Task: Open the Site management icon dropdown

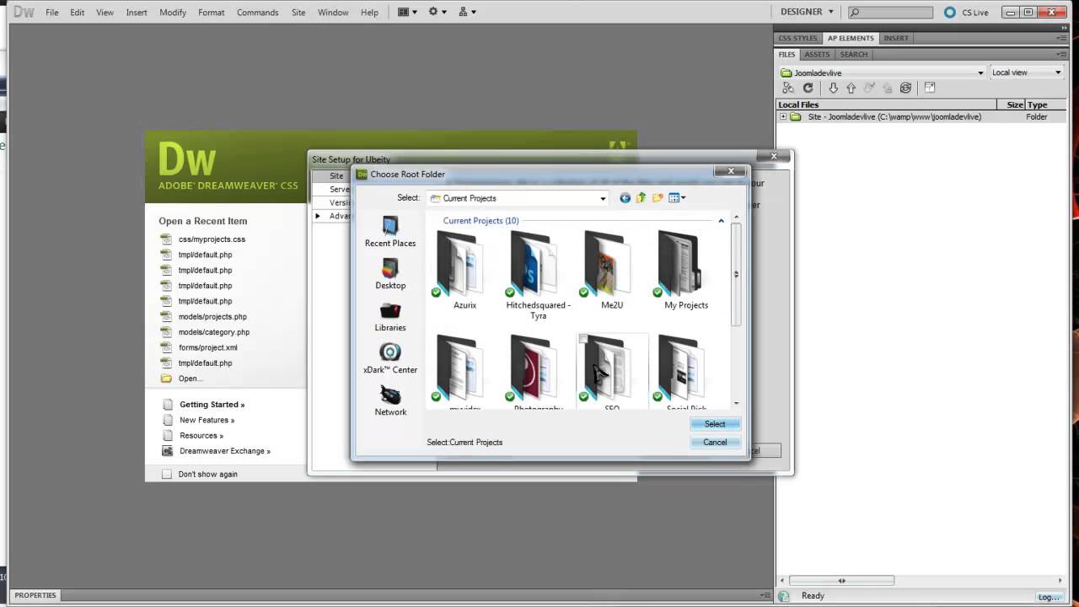Action: pyautogui.click(x=467, y=12)
